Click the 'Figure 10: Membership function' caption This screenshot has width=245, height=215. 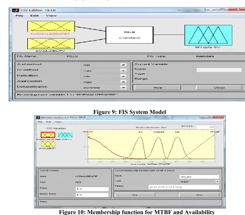[137, 212]
